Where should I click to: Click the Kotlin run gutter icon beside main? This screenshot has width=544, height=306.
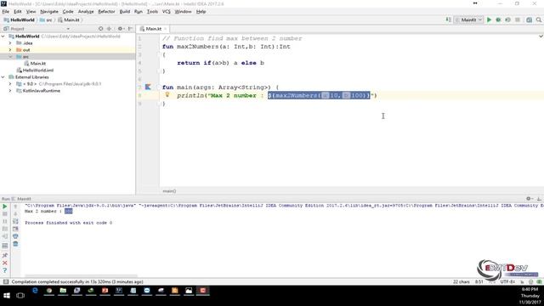(148, 87)
